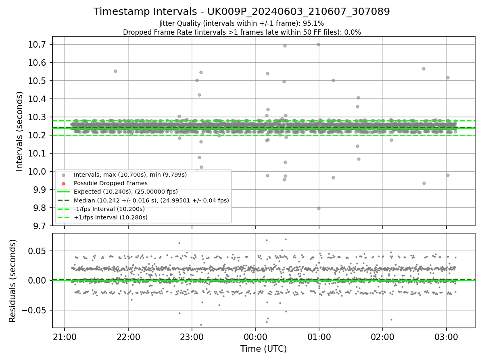Click legend entry "-1/fps Interval (10.200s)"
The height and width of the screenshot is (363, 484).
(109, 209)
